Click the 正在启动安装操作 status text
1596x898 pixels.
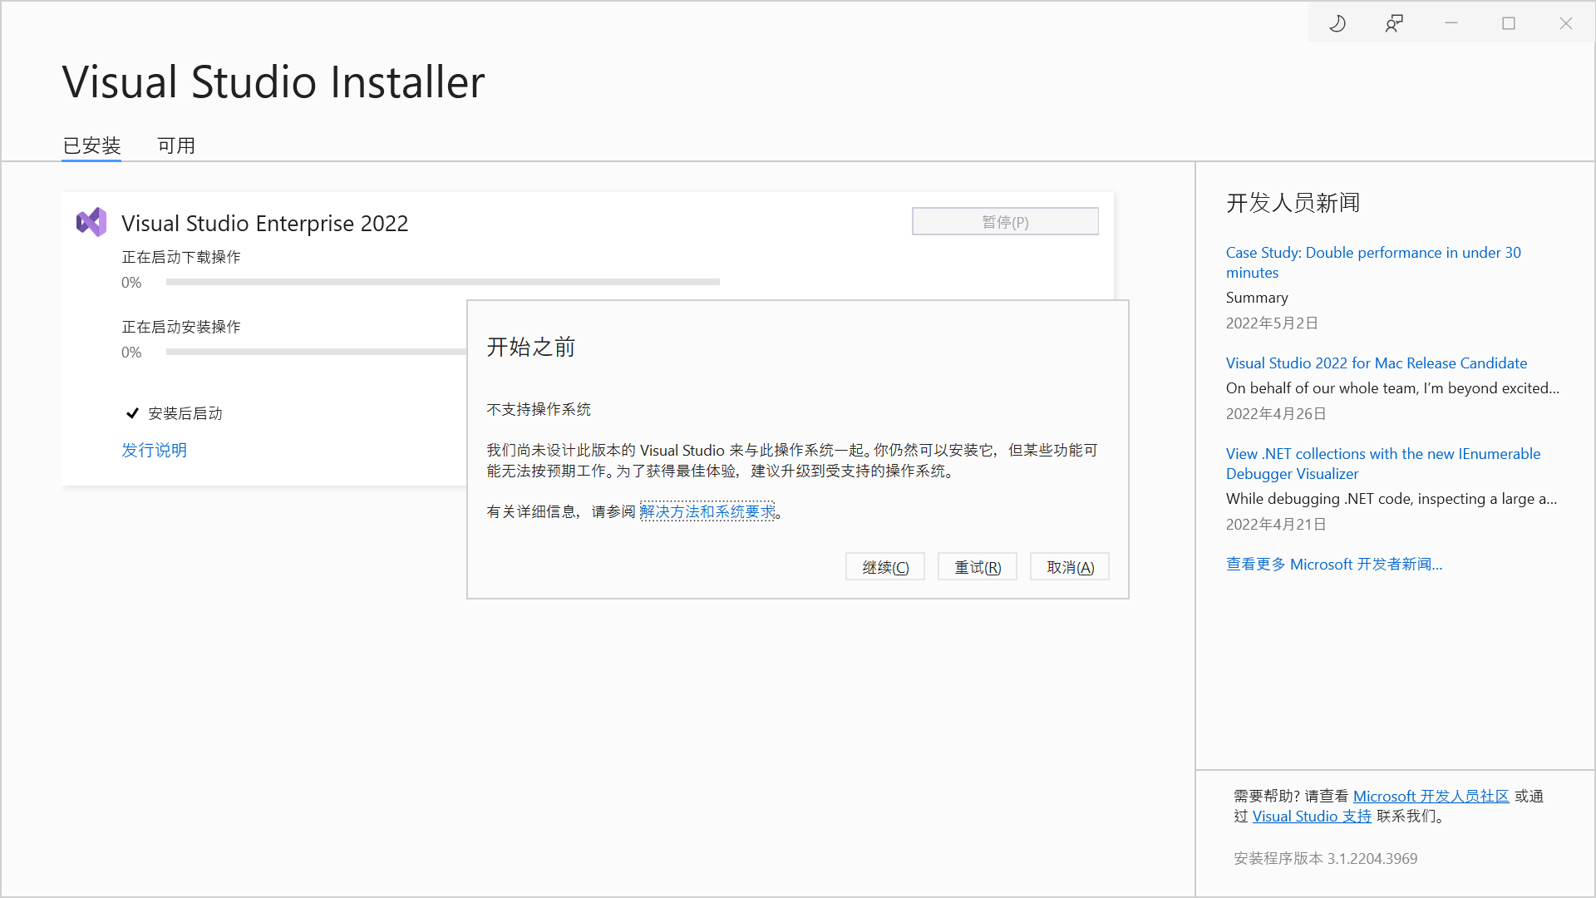(181, 327)
